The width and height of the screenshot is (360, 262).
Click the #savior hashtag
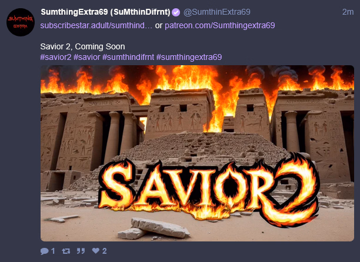click(87, 57)
